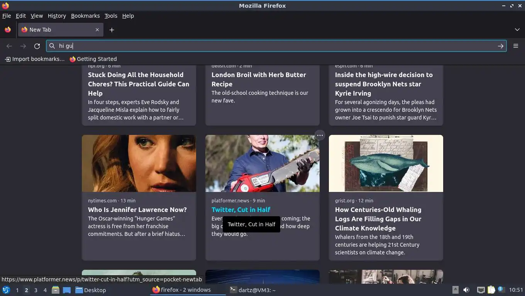Open London Broil with Herb Butter Recipe

[x=259, y=79]
